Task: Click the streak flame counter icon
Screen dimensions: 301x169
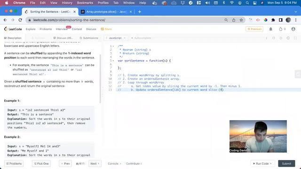Action: [281, 29]
